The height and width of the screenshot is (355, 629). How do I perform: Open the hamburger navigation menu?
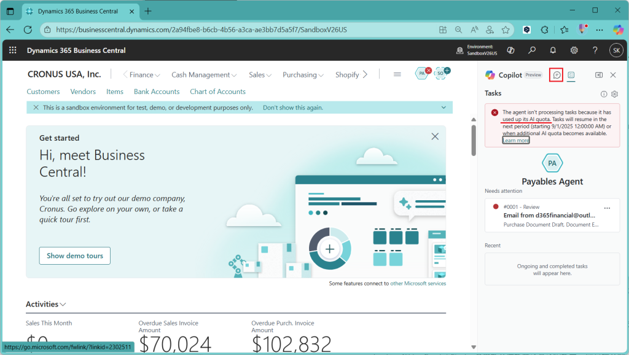point(397,74)
